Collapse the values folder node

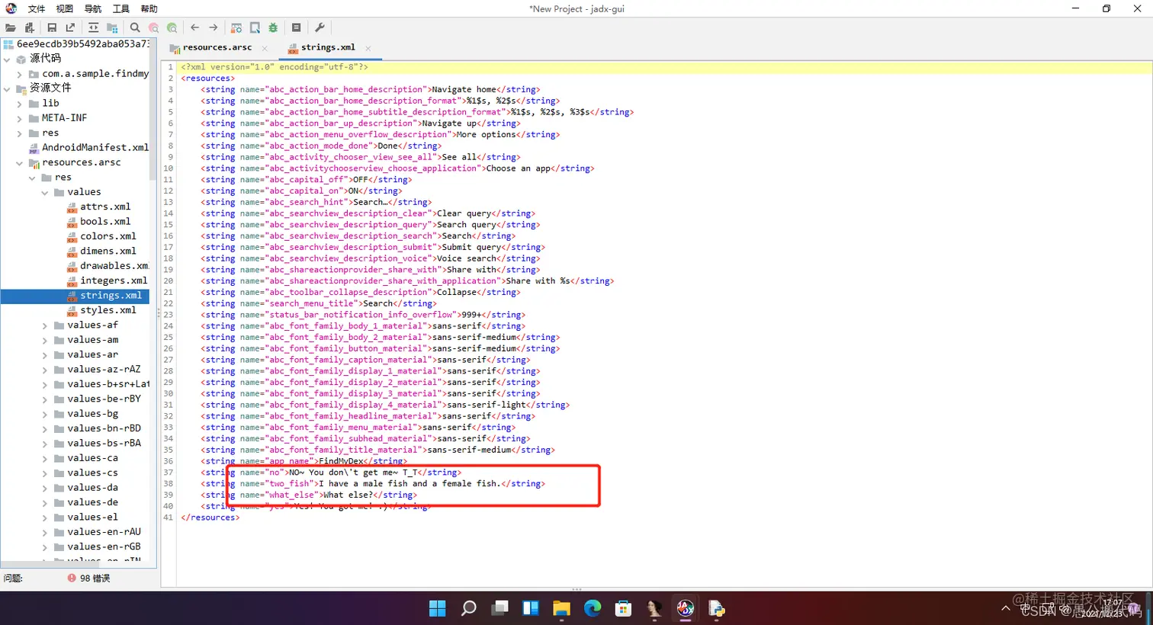[x=45, y=193]
